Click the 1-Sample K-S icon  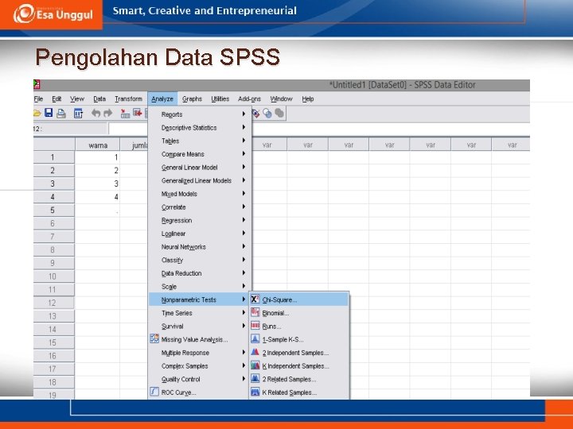coord(255,339)
